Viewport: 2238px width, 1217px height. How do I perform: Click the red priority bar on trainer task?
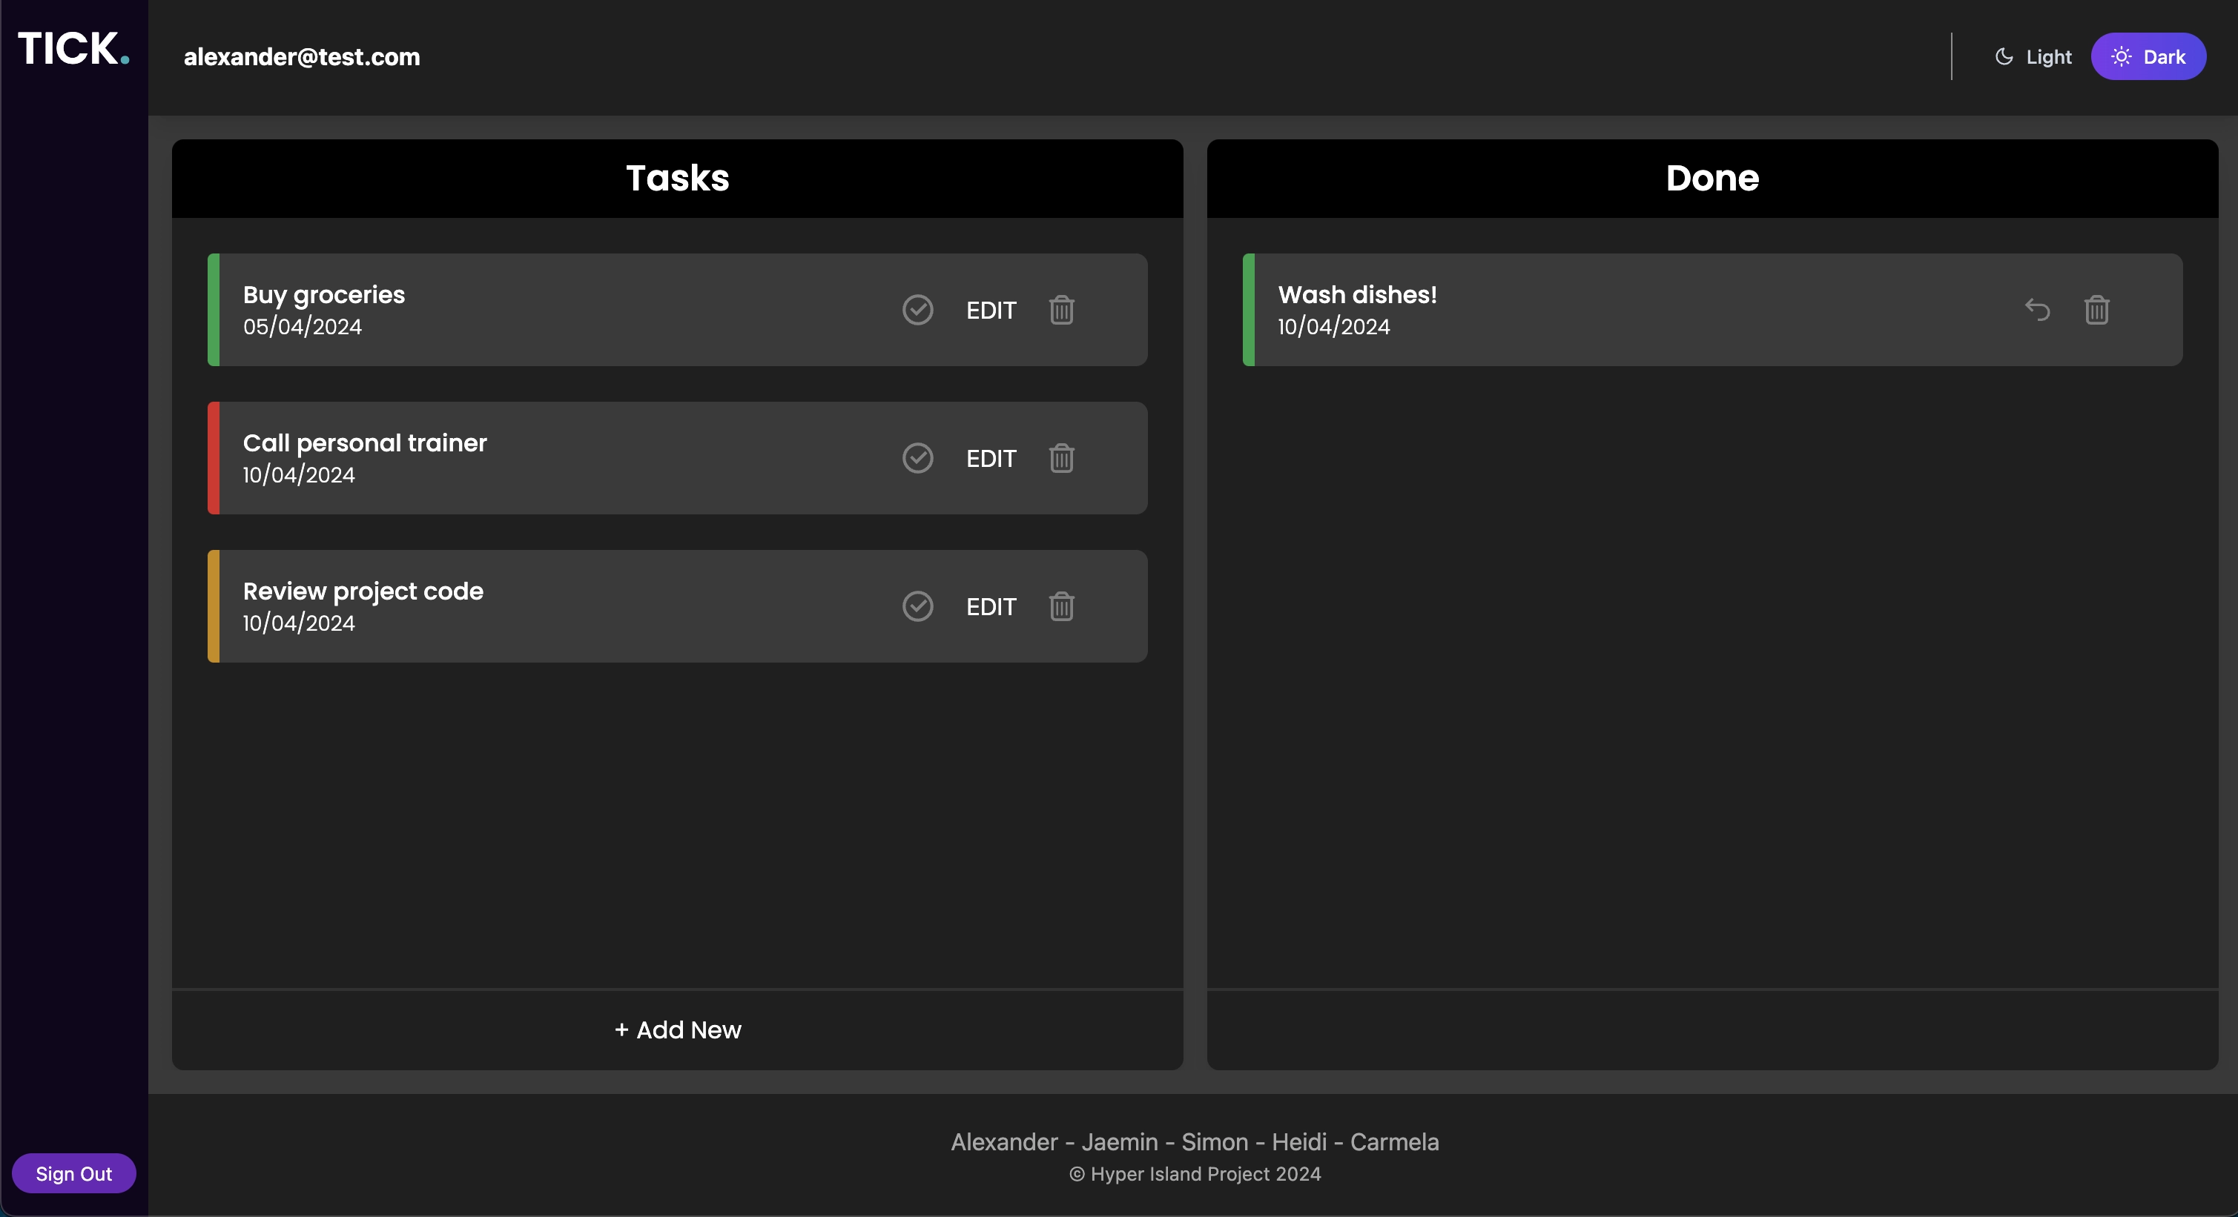214,458
